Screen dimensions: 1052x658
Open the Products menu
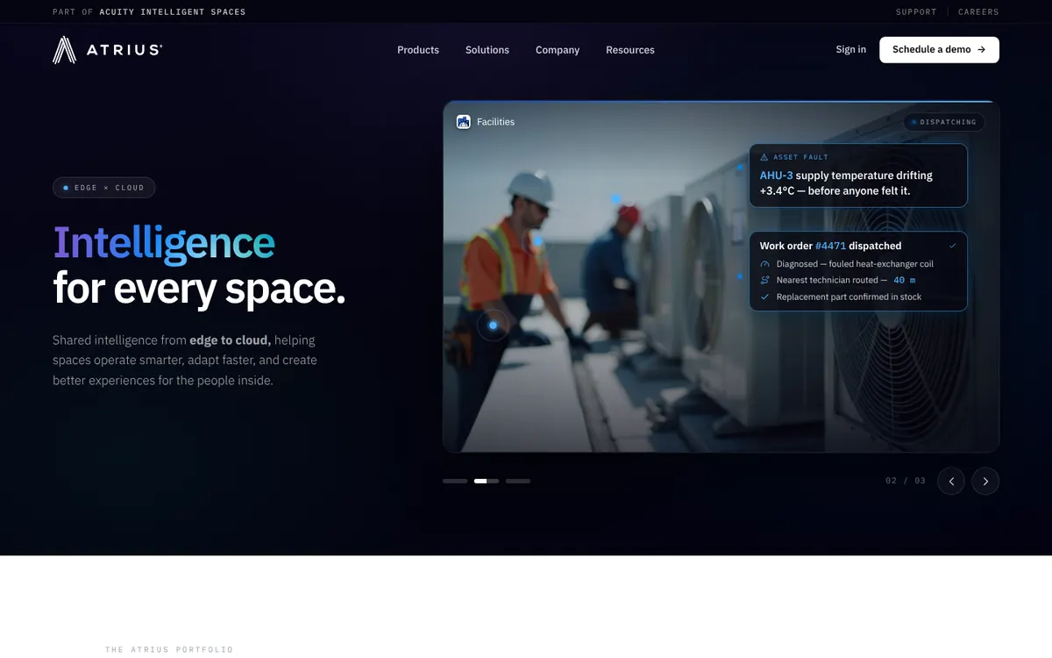coord(418,50)
